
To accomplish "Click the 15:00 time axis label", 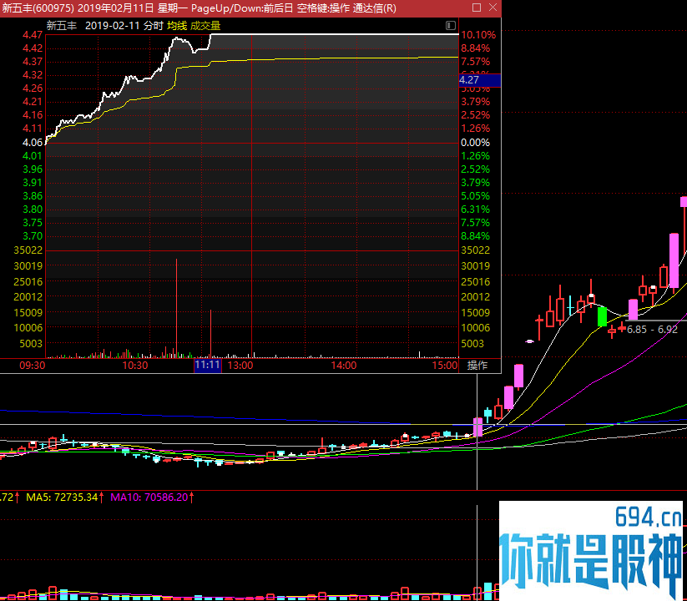I will tap(445, 366).
